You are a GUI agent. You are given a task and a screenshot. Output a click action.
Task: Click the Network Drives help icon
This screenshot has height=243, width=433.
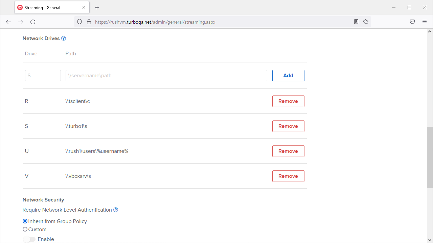coord(64,38)
